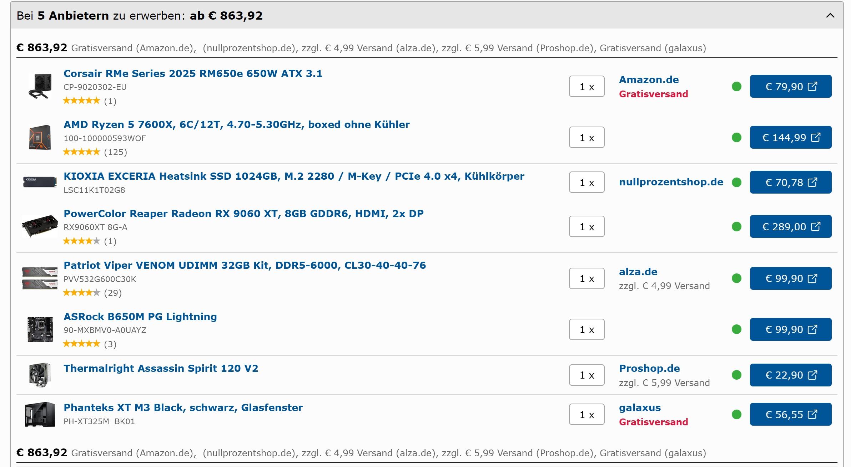The width and height of the screenshot is (851, 467).
Task: Open the €144,99 Ryzen 5 7600X offer
Action: (790, 138)
